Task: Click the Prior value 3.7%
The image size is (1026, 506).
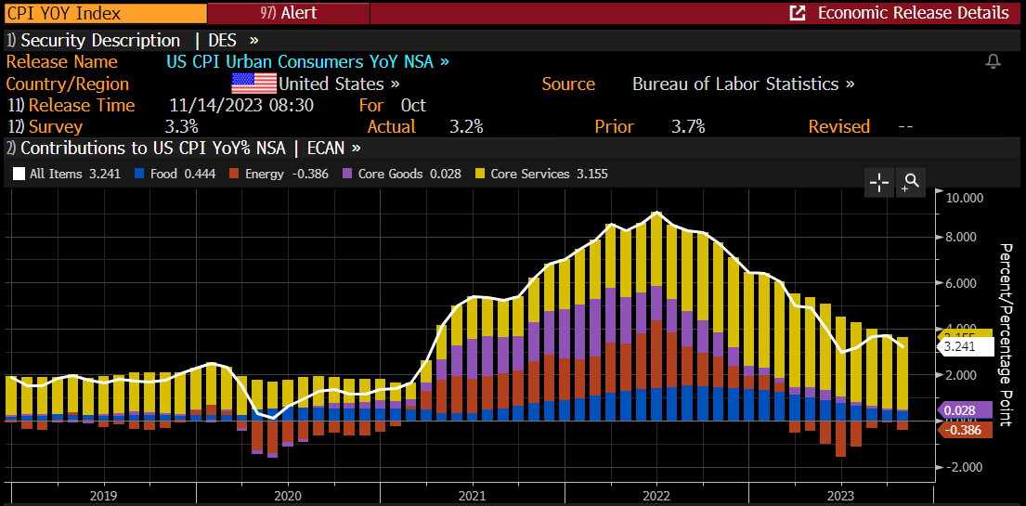Action: point(688,126)
